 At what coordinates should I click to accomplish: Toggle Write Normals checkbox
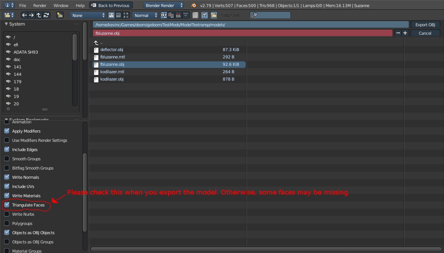pos(7,177)
